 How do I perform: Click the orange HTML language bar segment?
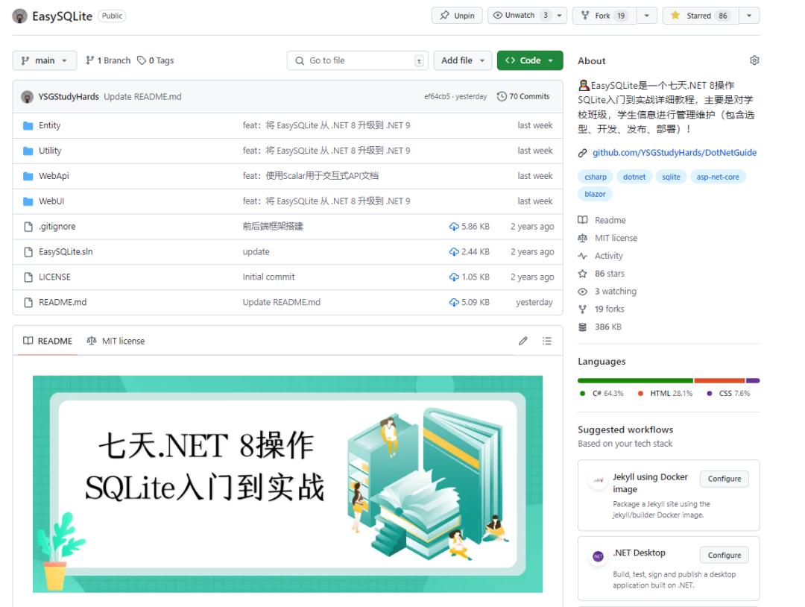[x=720, y=380]
